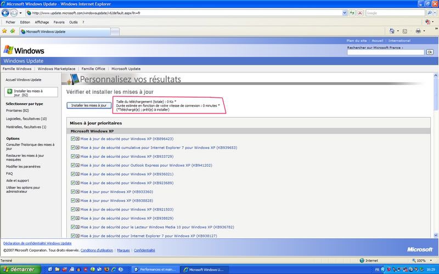The height and width of the screenshot is (274, 439).
Task: Show more toolbar commands chevron
Action: [436, 28]
